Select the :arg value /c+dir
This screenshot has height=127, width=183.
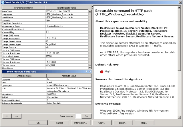click(x=69, y=82)
